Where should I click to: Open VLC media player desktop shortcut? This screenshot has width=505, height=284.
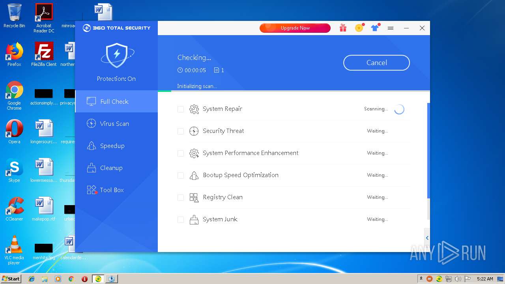(x=14, y=250)
